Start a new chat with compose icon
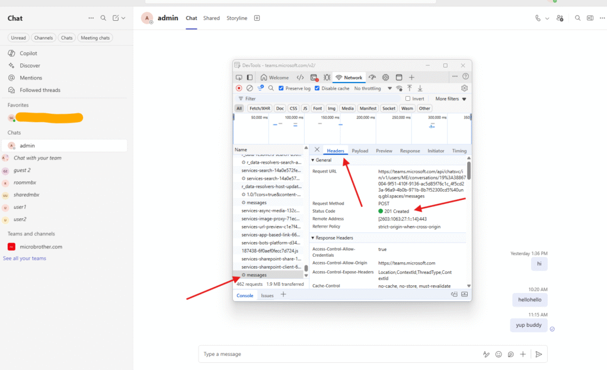The height and width of the screenshot is (370, 607). click(x=116, y=18)
